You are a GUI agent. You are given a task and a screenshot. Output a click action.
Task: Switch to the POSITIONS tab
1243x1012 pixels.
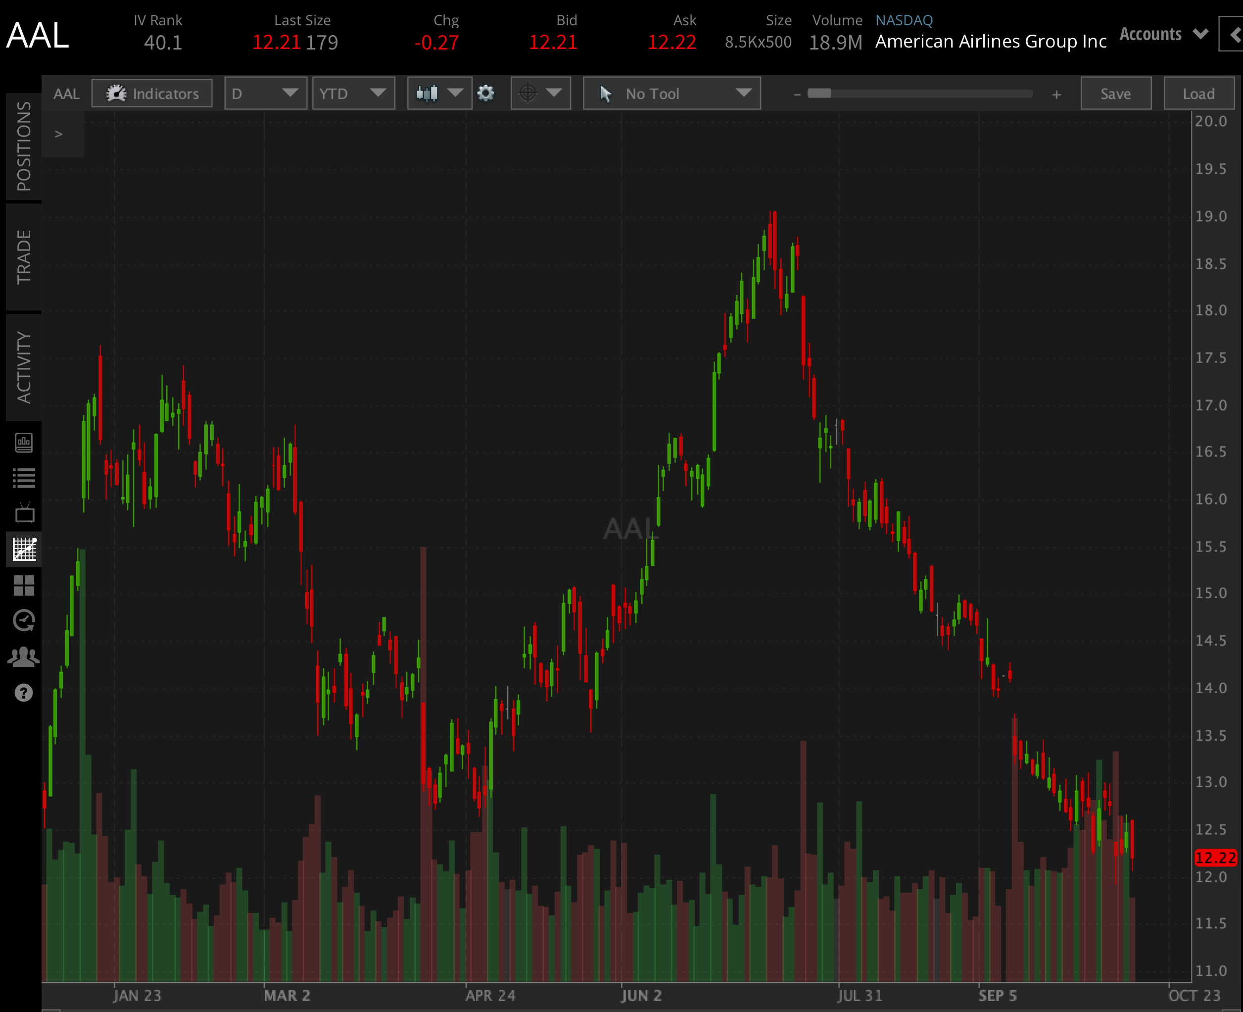click(23, 147)
